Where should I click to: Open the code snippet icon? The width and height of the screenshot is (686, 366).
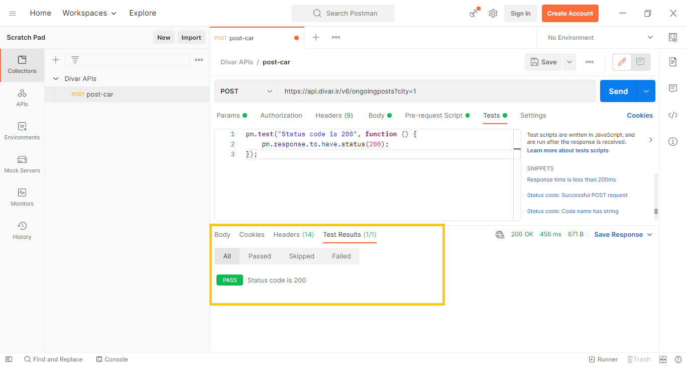pyautogui.click(x=673, y=115)
